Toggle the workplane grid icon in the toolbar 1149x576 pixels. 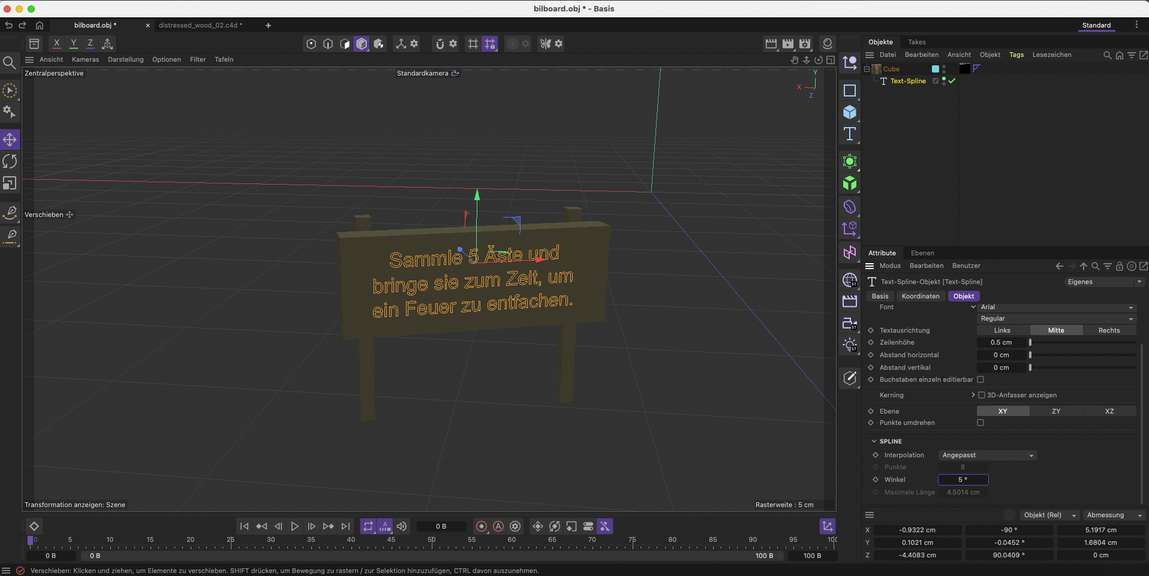(x=473, y=43)
